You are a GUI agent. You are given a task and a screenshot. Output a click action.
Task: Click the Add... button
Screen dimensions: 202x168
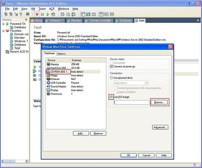pyautogui.click(x=81, y=133)
